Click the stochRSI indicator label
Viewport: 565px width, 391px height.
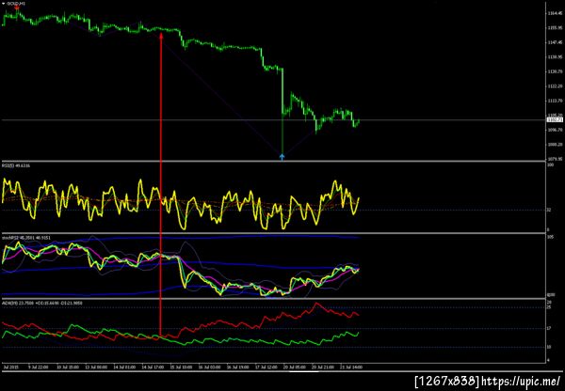coord(26,238)
